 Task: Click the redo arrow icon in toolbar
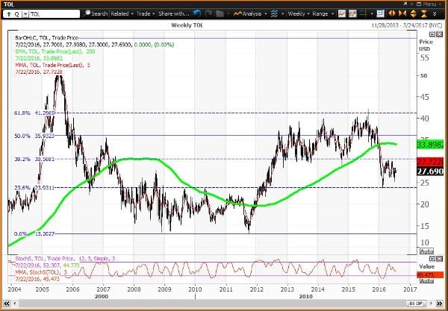(208, 13)
